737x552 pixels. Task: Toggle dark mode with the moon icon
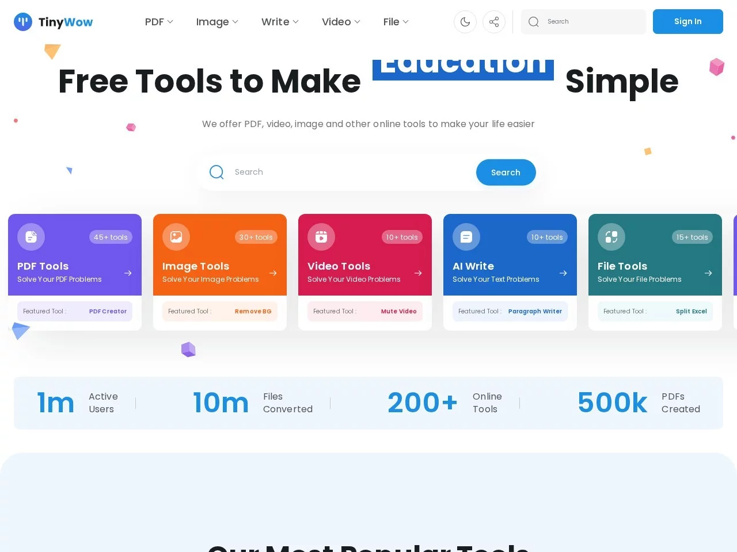point(465,21)
